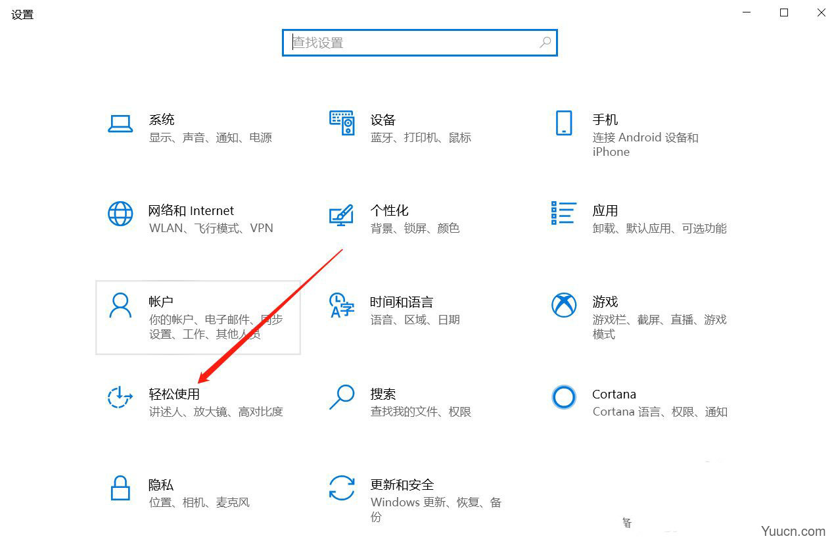Select the 更新和安全 category title

tap(402, 485)
